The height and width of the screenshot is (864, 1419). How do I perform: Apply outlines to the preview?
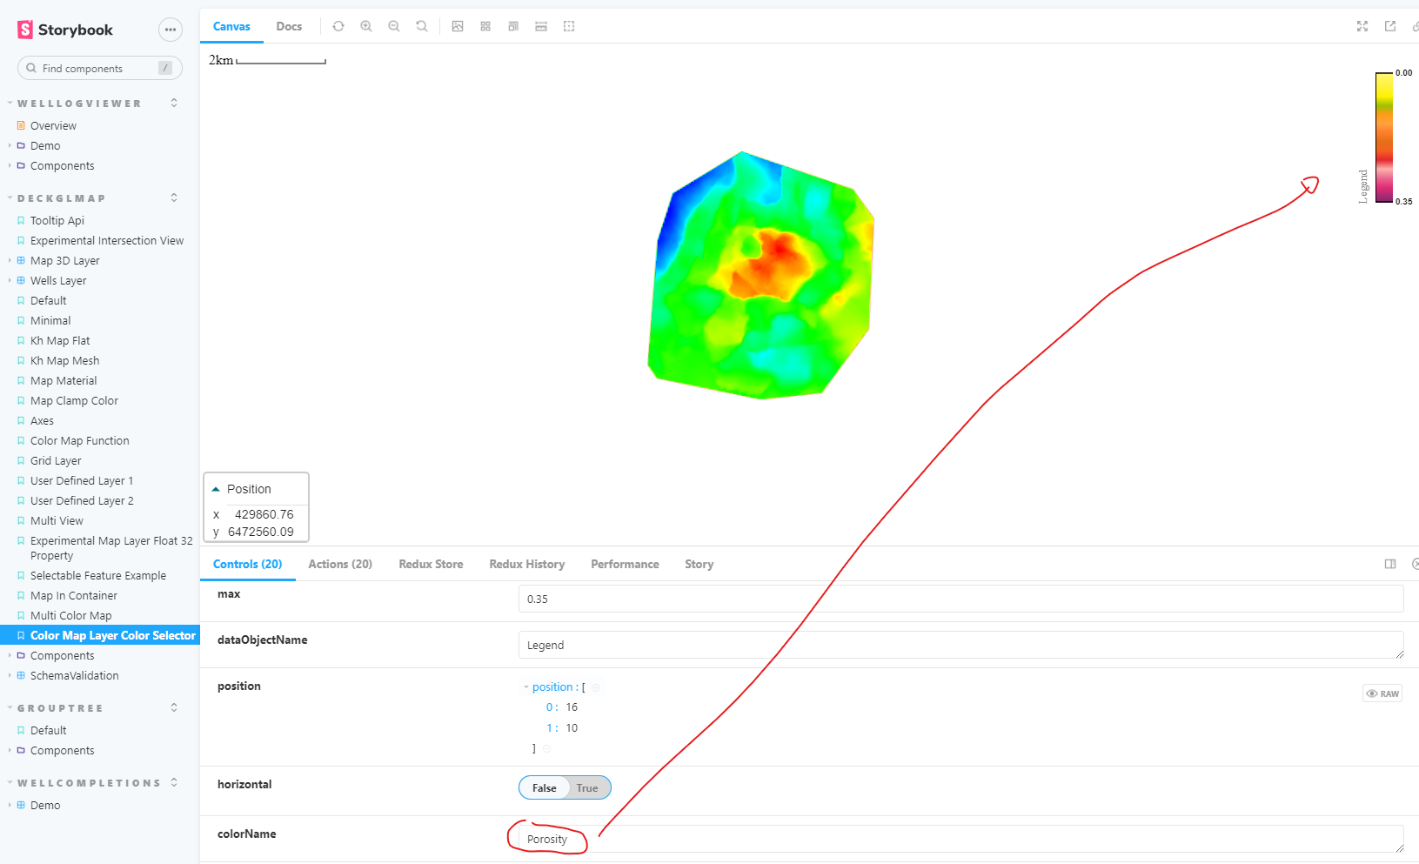(x=569, y=26)
